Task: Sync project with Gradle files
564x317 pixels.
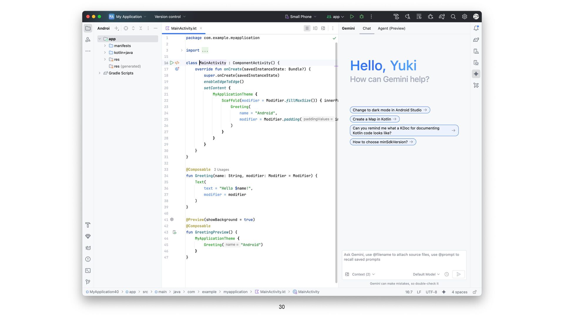Action: click(x=442, y=17)
